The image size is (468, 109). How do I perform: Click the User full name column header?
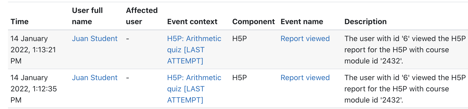[87, 16]
